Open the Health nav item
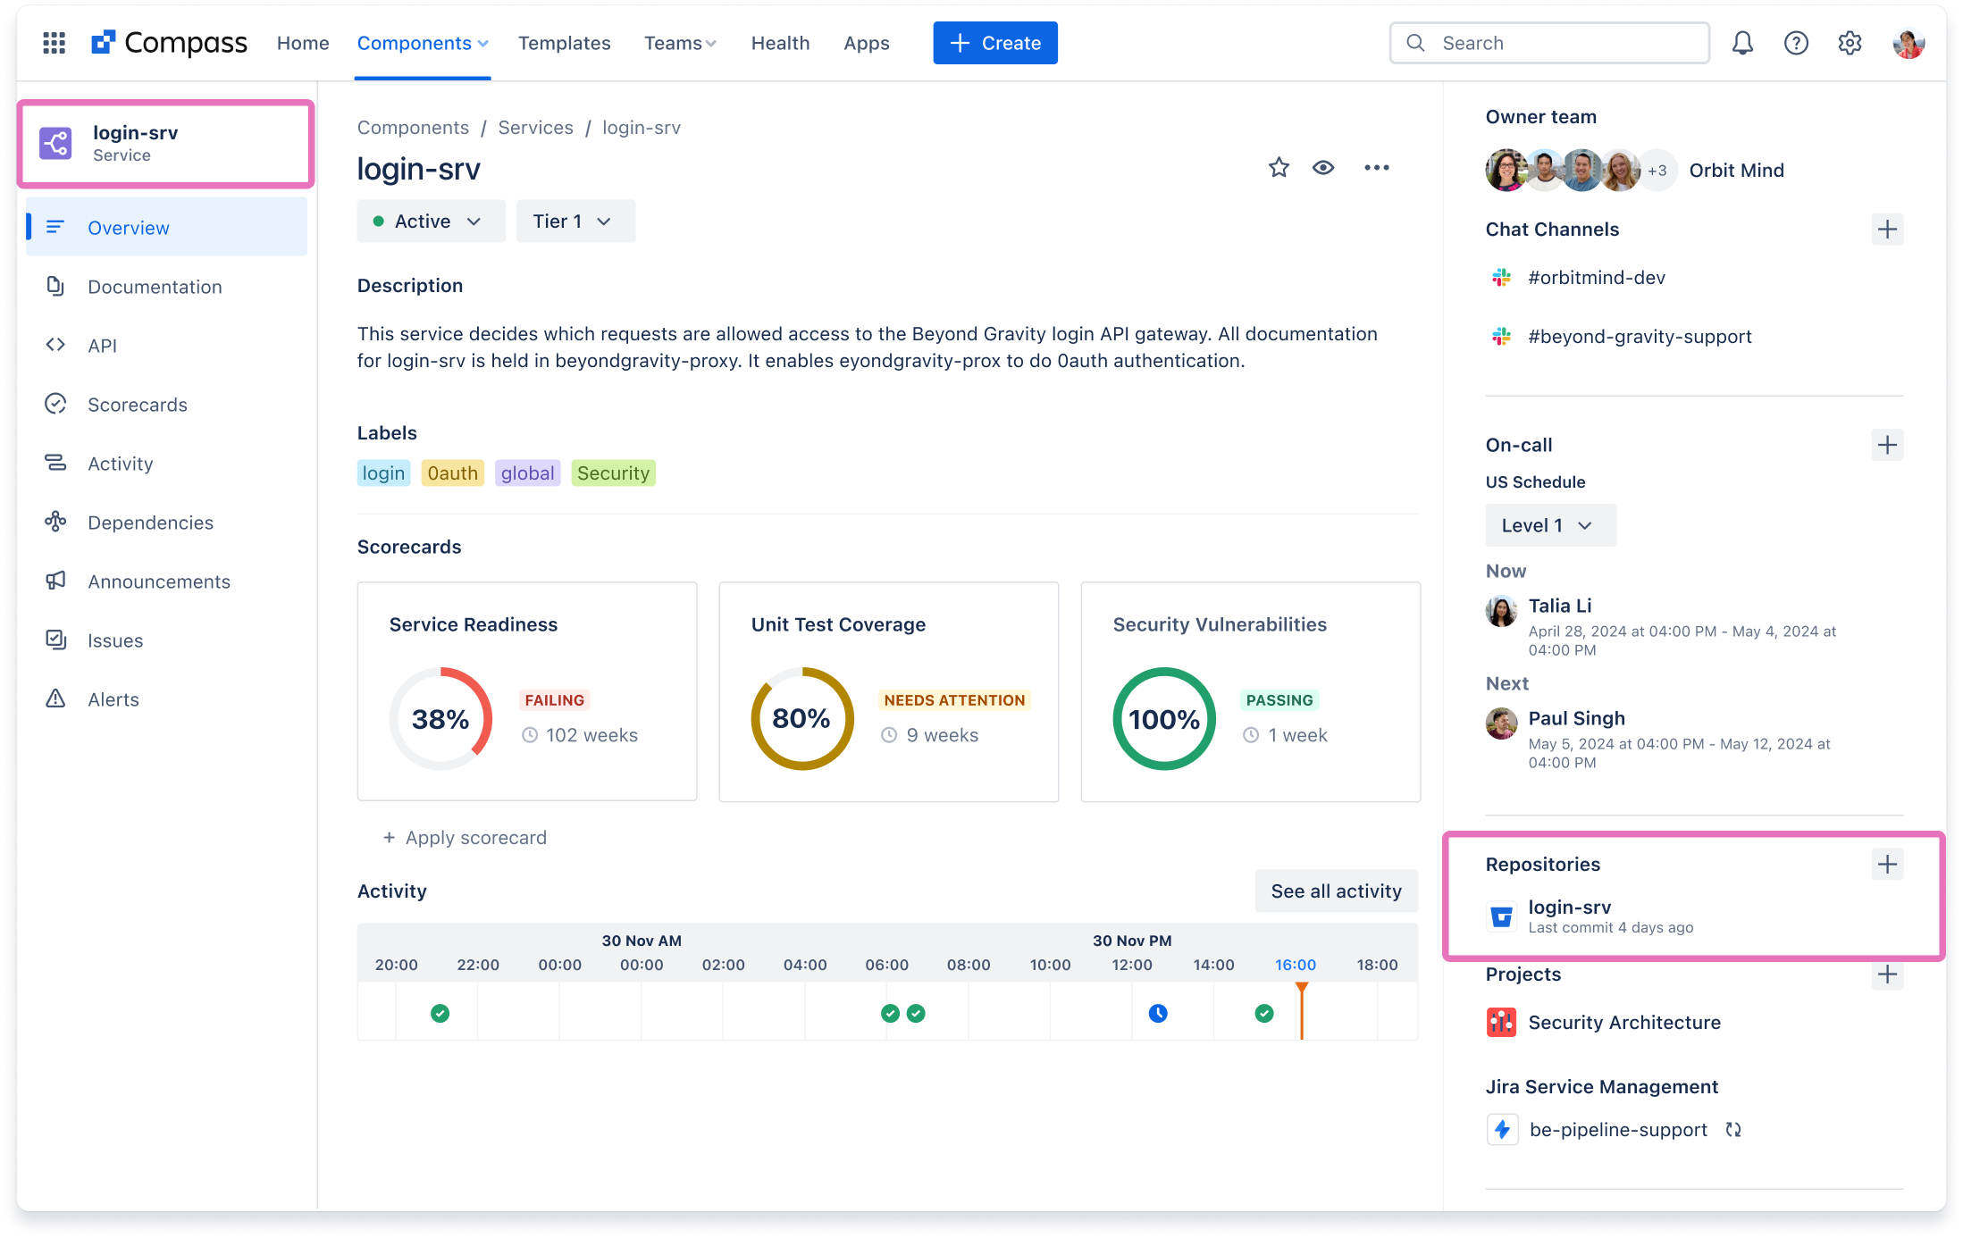Screen dimensions: 1963x1238 click(x=780, y=43)
